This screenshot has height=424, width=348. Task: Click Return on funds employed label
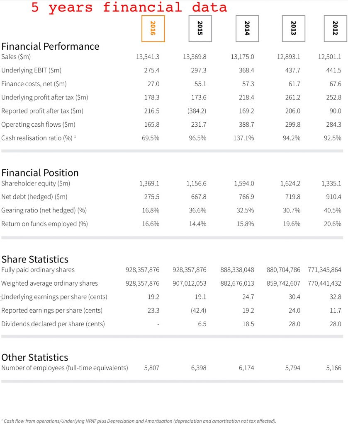click(45, 224)
